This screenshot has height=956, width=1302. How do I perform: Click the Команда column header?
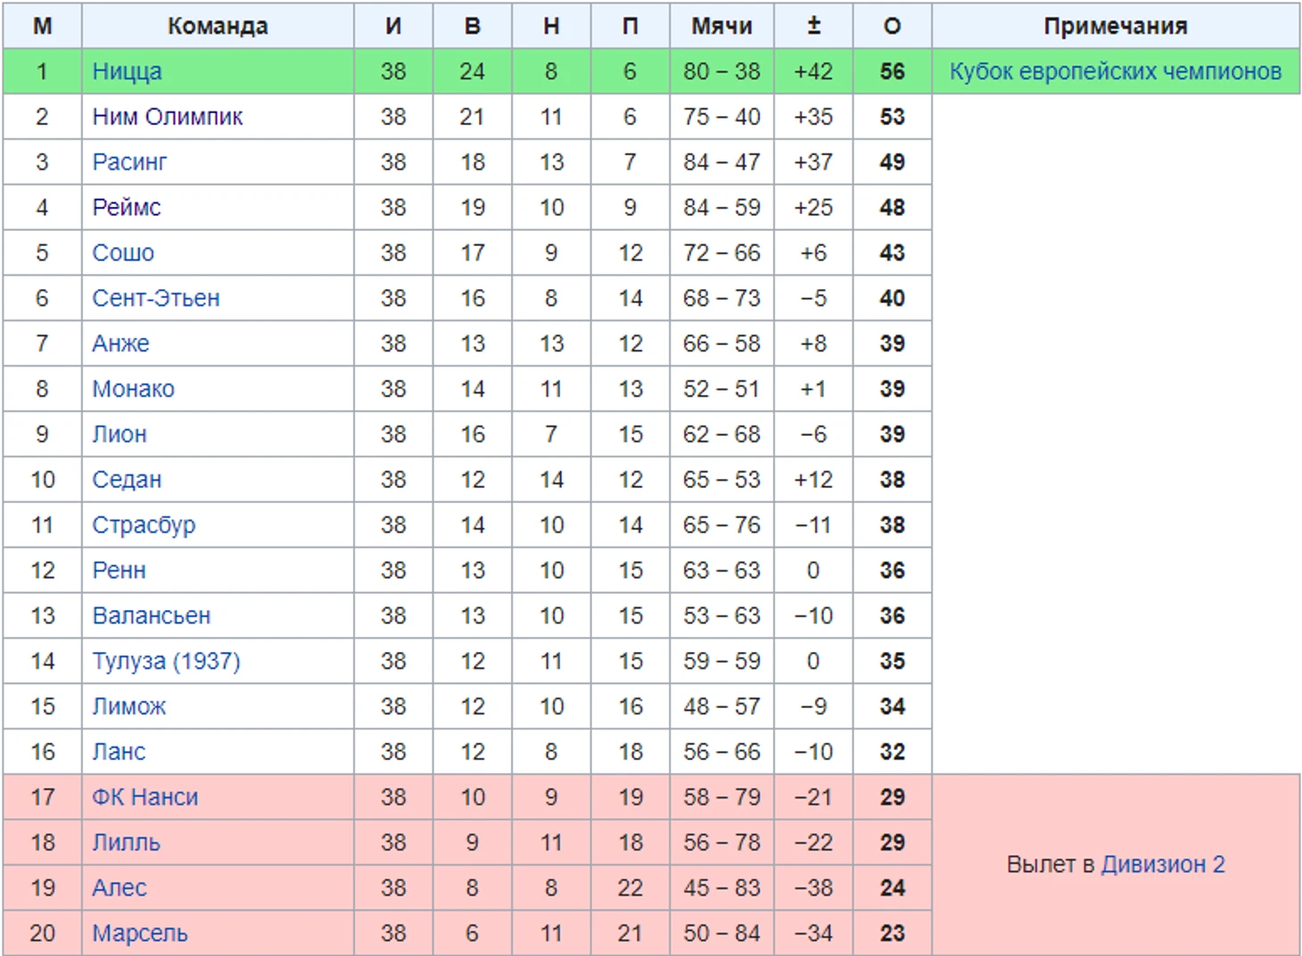coord(218,26)
